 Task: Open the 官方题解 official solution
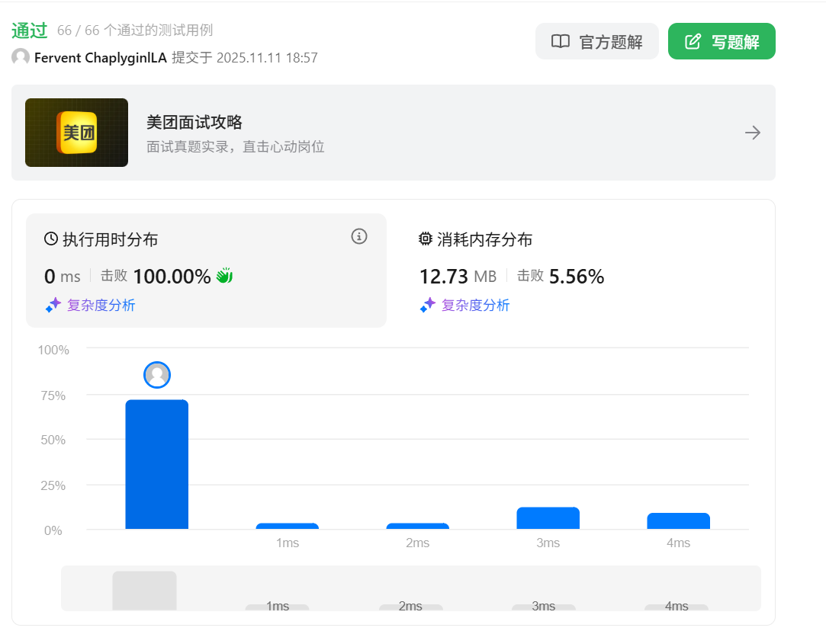[597, 41]
